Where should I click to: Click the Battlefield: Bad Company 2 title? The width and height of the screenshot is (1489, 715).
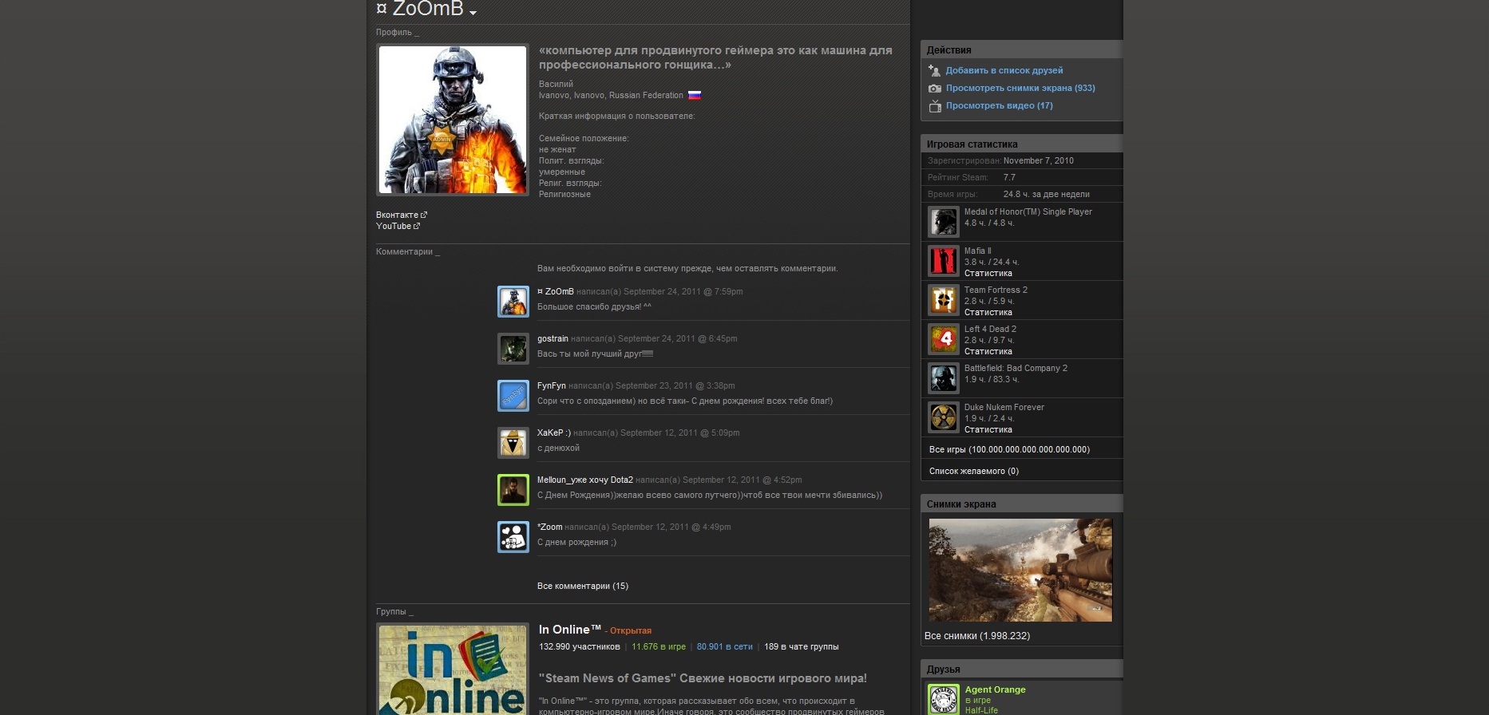pos(1016,368)
